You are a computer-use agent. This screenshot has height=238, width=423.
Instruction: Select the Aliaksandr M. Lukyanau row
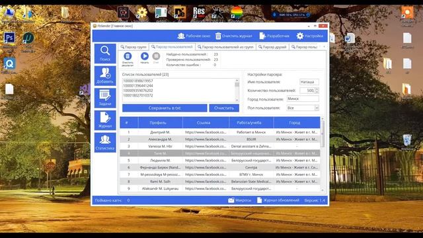pyautogui.click(x=220, y=188)
